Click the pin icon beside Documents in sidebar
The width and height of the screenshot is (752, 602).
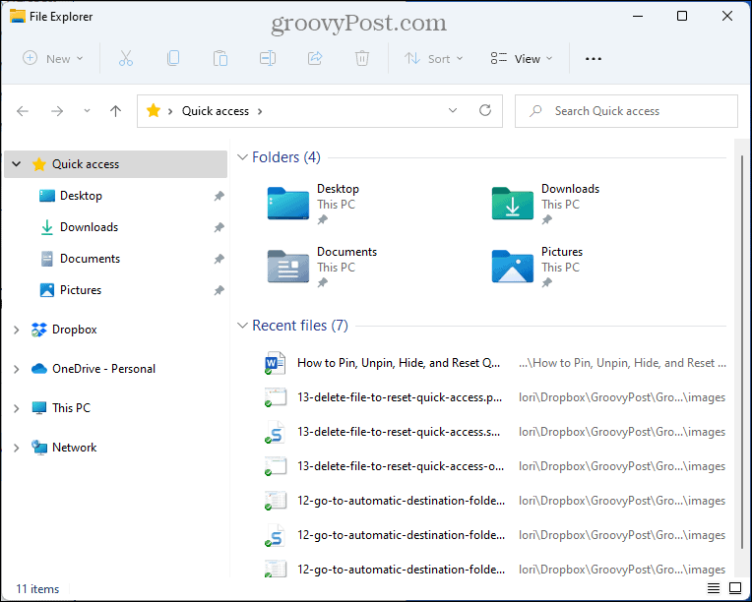point(219,259)
